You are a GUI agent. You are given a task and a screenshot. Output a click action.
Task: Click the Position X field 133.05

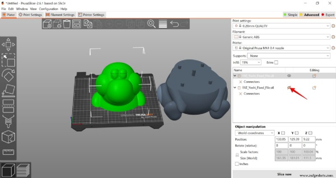coord(281,139)
